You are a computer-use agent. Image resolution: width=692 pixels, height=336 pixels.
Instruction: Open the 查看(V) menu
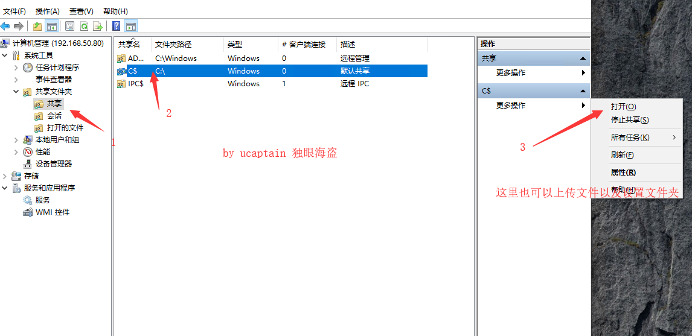tap(82, 11)
